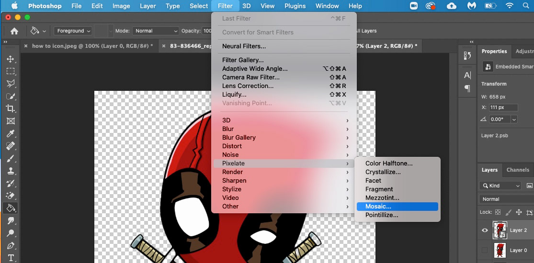The width and height of the screenshot is (534, 263).
Task: Open the Malwarebytes menu bar icon
Action: pos(471,6)
